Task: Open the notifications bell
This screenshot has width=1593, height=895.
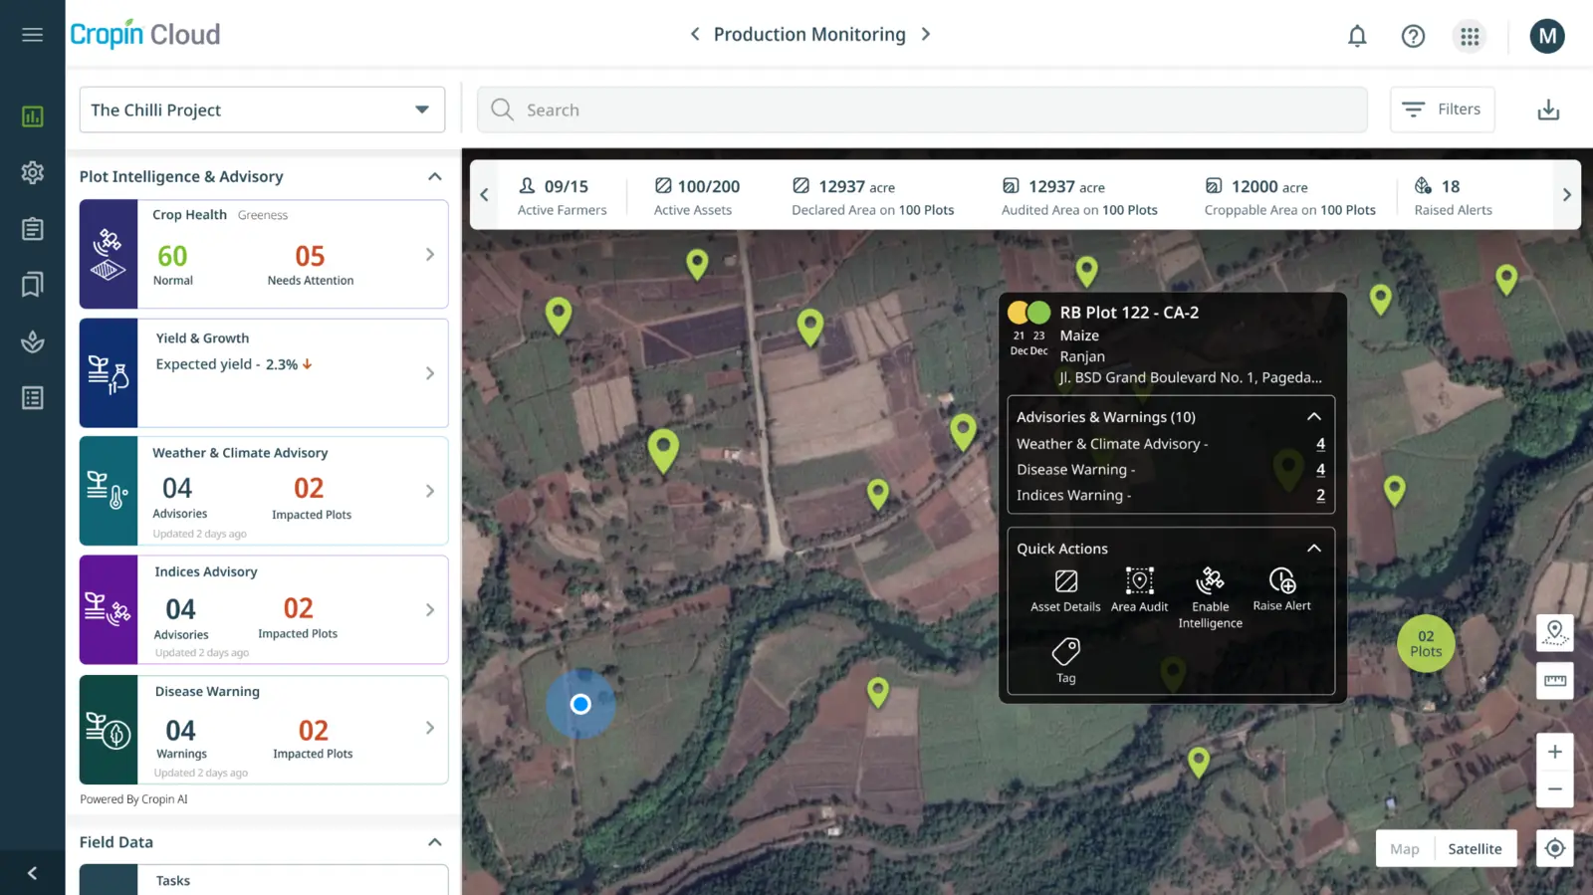Action: coord(1357,37)
